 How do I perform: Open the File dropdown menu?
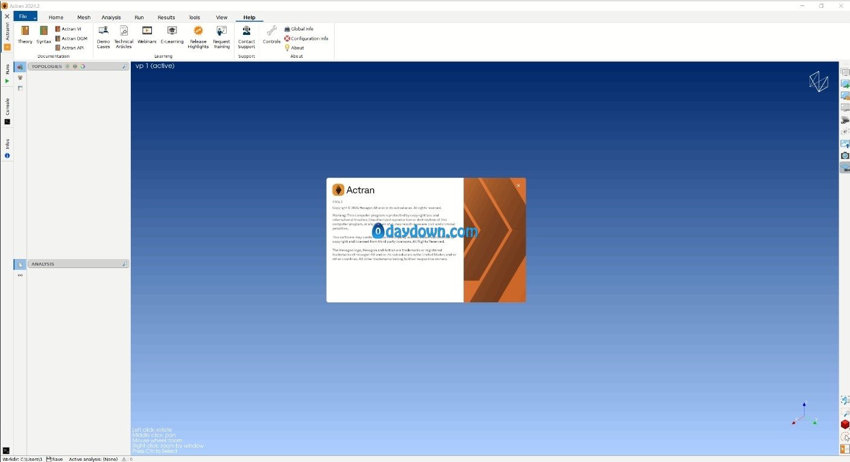point(25,16)
